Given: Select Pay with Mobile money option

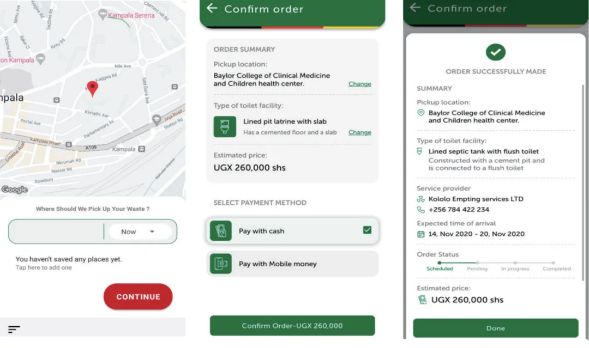Looking at the screenshot, I should [293, 264].
